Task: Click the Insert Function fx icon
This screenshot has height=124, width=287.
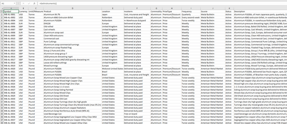Action: (34, 3)
